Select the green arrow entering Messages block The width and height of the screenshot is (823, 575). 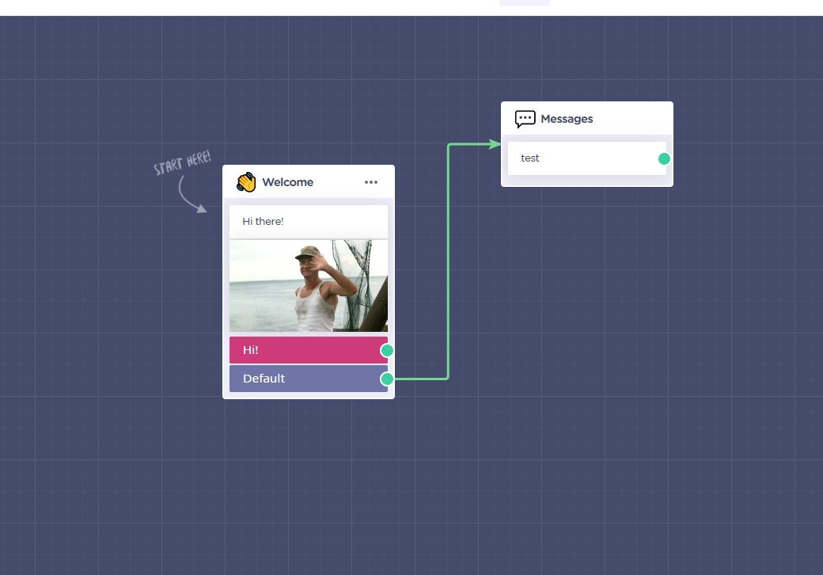coord(495,144)
